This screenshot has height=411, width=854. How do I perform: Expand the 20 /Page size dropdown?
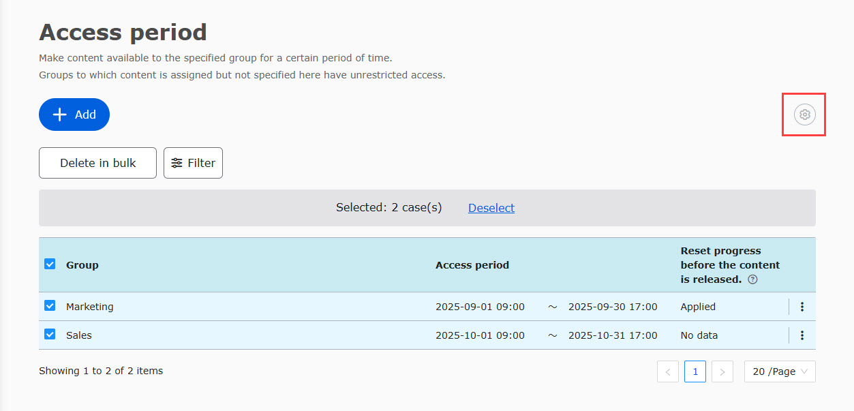(779, 371)
